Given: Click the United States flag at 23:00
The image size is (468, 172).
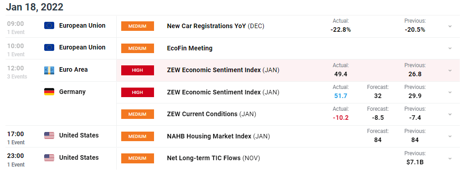Looking at the screenshot, I should (x=49, y=158).
